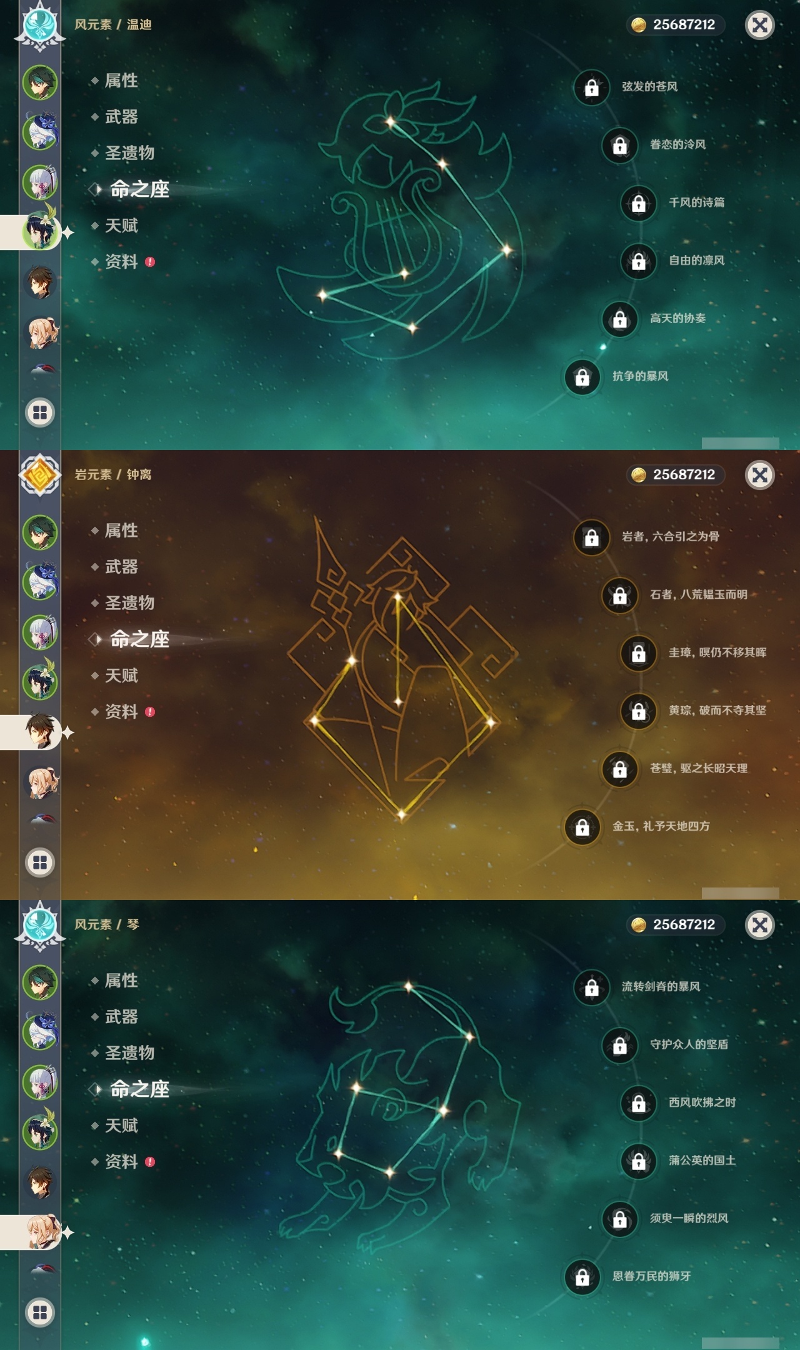Open 资料 tab in Jean panel
This screenshot has height=1350, width=800.
click(x=121, y=1162)
